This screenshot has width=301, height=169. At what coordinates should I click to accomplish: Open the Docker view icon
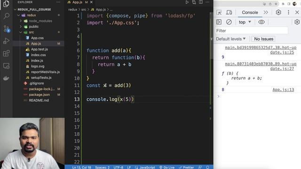6,78
